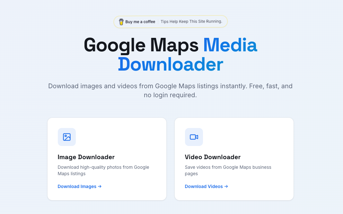Click the Image Downloader picture icon
Viewport: 343px width, 214px height.
click(67, 137)
